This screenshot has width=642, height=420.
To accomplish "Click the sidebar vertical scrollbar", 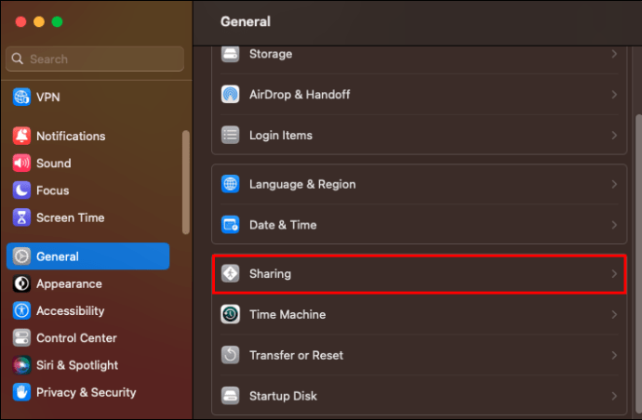I will tap(186, 181).
